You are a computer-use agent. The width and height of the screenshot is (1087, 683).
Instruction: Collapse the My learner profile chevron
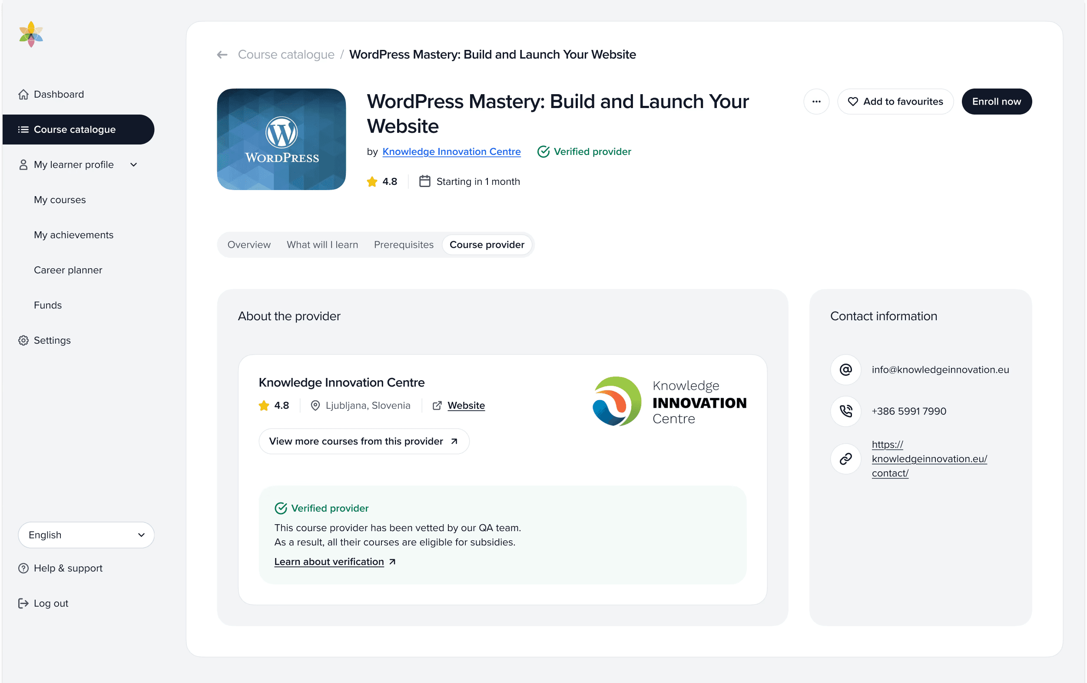coord(134,164)
